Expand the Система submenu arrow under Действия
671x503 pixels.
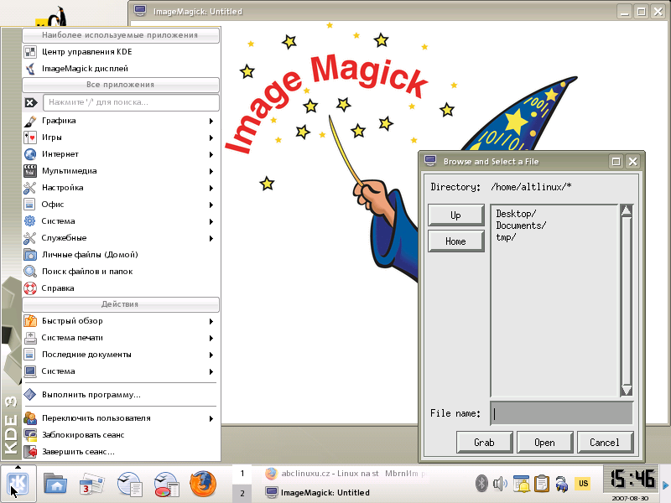[x=211, y=371]
